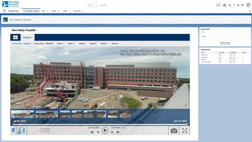Click the EarthCam app name
This screenshot has height=142, width=252.
pyautogui.click(x=13, y=11)
